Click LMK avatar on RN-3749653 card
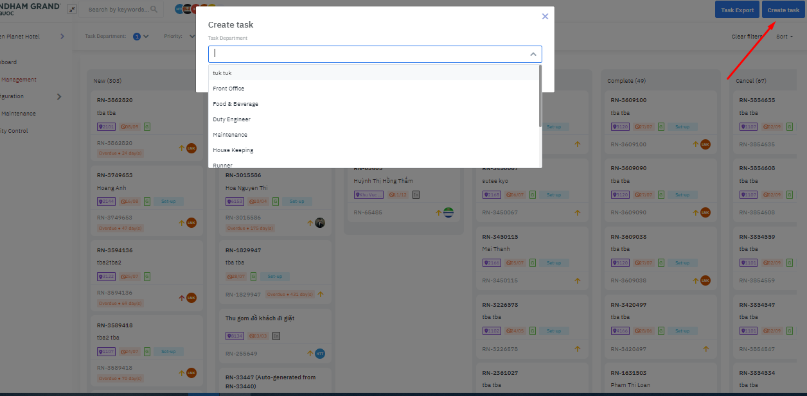This screenshot has height=396, width=807. [x=191, y=223]
